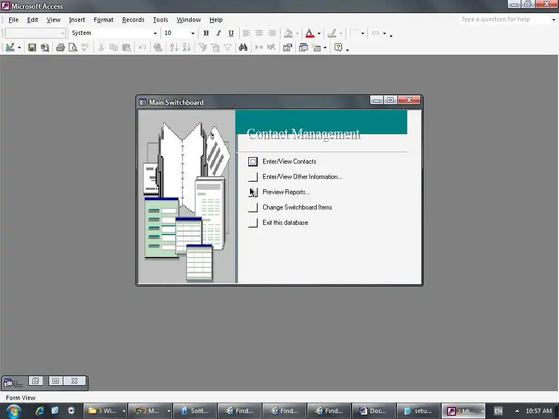Open Print Preview from the toolbar
Screen dimensions: 559x419
[73, 47]
